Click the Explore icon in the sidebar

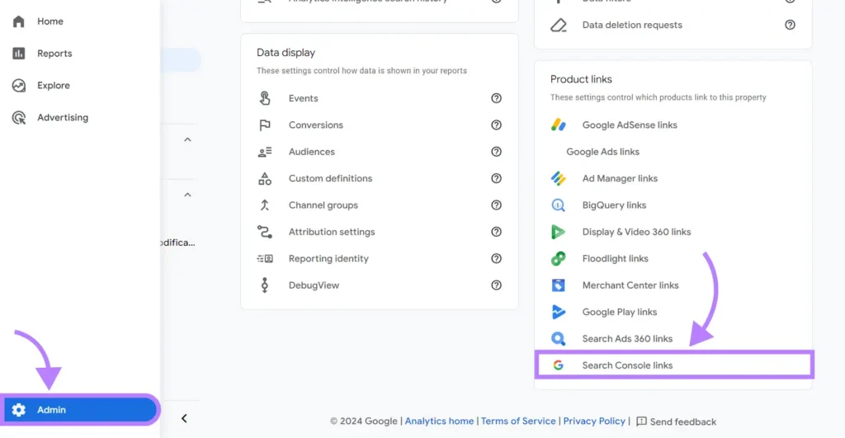[x=19, y=85]
